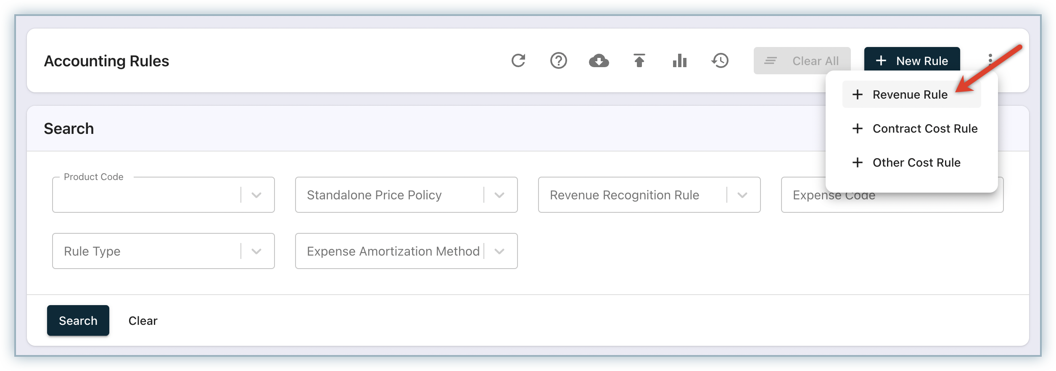
Task: Click the refresh icon in header
Action: (x=518, y=61)
